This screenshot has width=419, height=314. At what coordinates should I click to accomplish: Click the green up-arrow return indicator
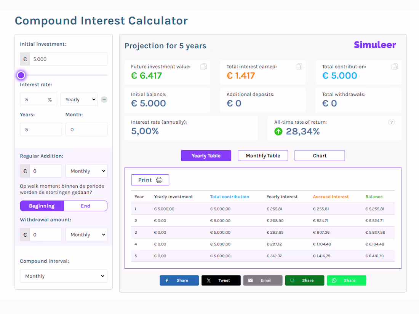tap(278, 131)
